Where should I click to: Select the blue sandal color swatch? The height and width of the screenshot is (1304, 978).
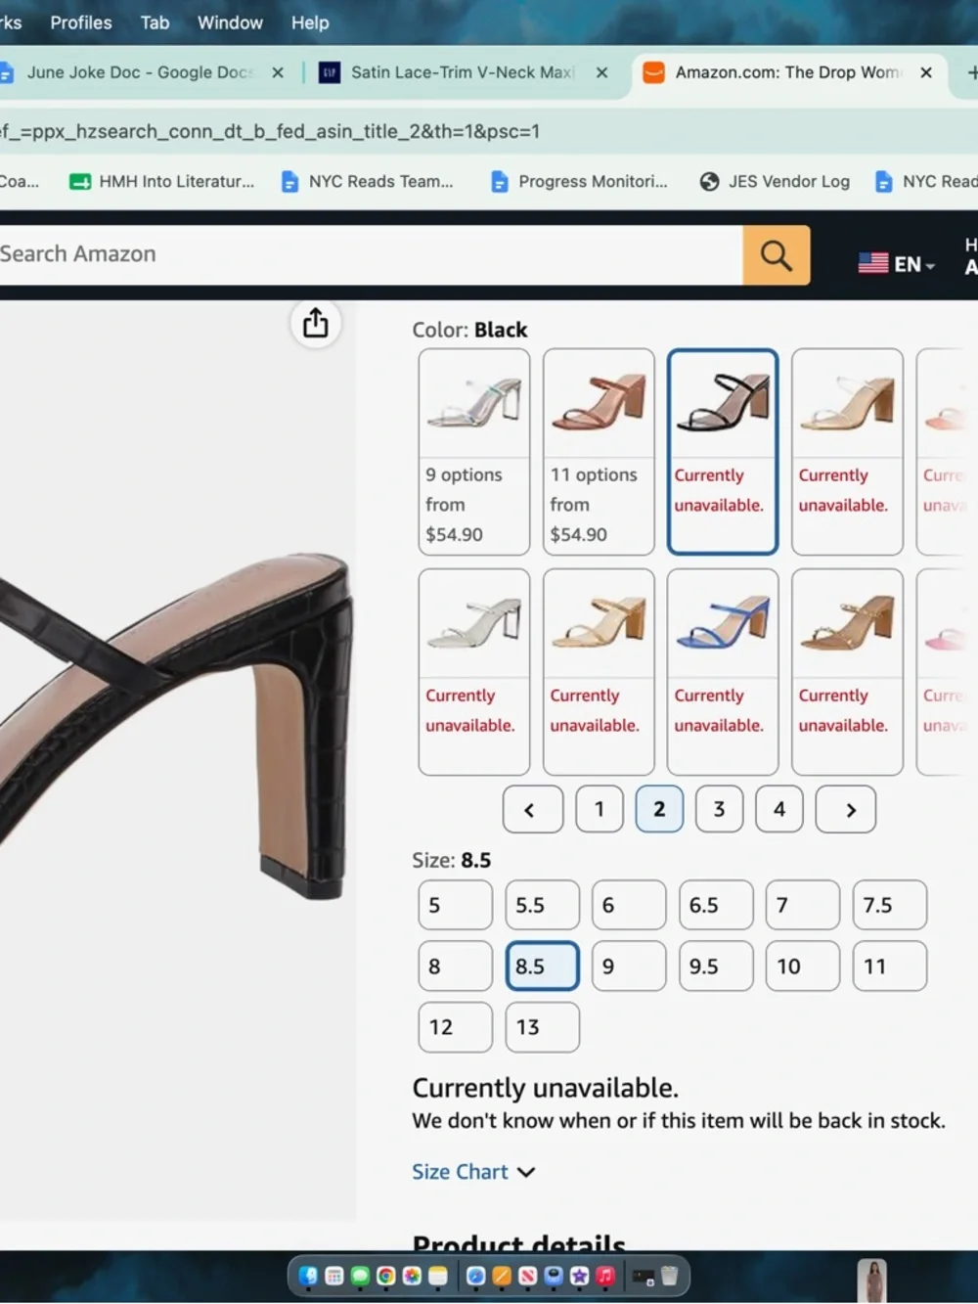click(x=723, y=672)
